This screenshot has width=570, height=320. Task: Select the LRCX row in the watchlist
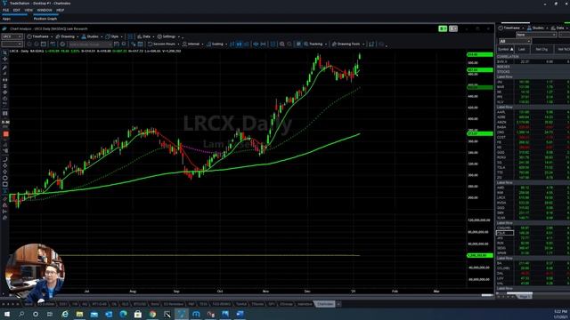pos(533,197)
